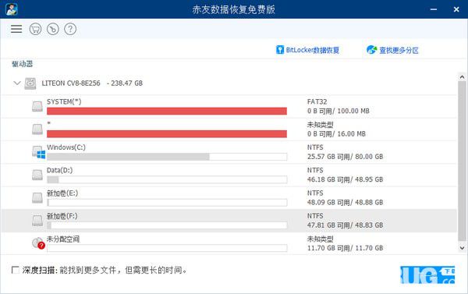Click '48.09 GB 可用/ 48.88 GB' text
The height and width of the screenshot is (294, 468).
coord(345,202)
